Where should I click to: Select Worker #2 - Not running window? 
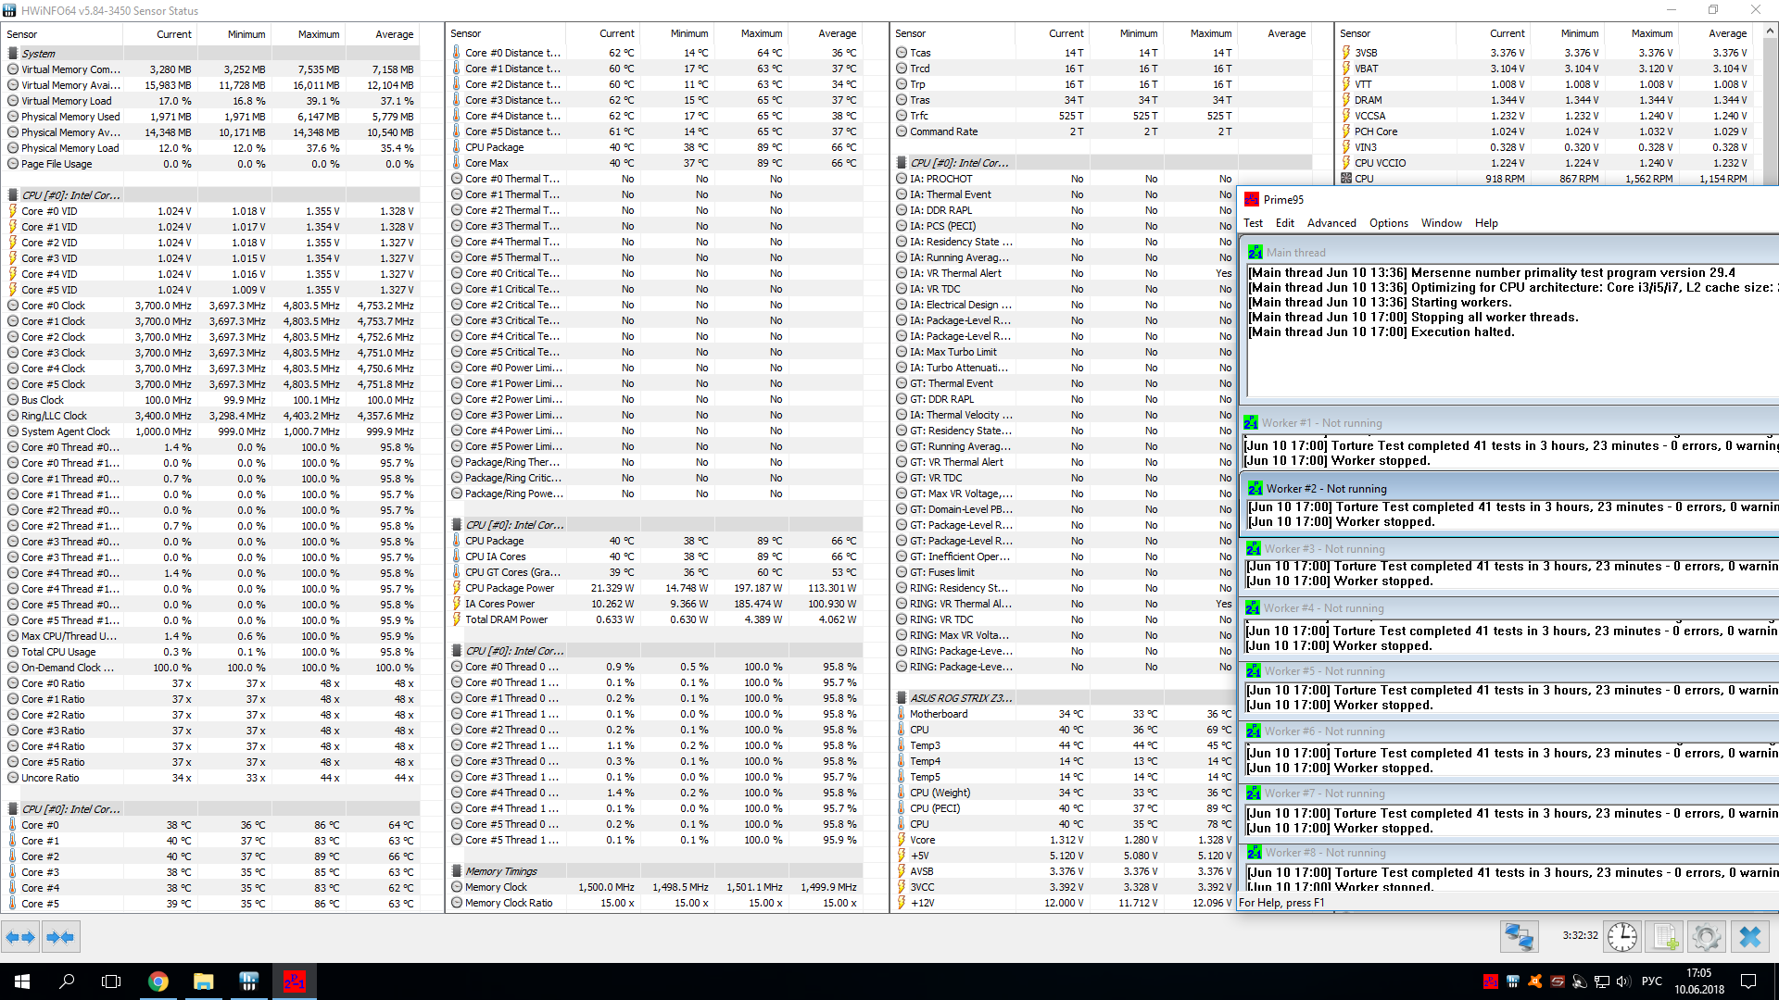pyautogui.click(x=1326, y=489)
